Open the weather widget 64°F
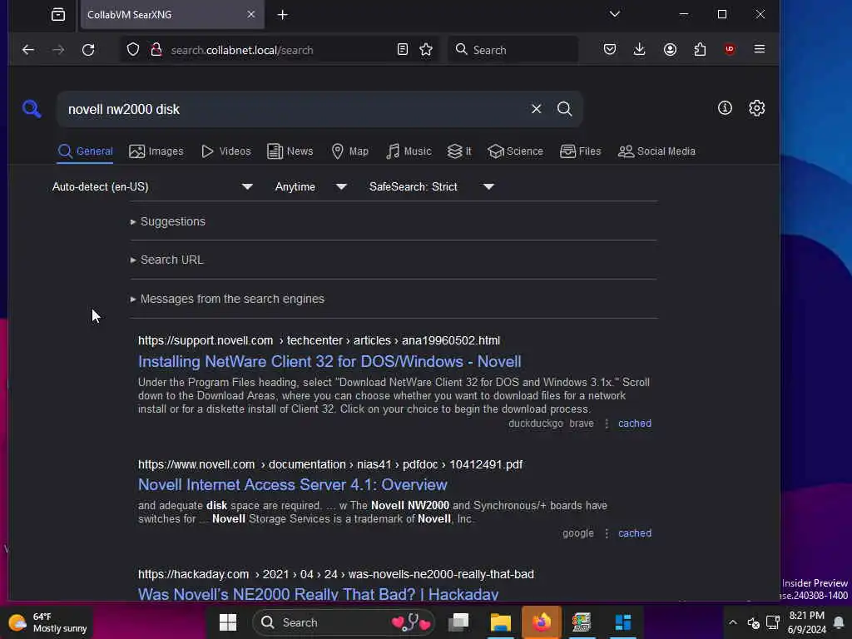This screenshot has width=852, height=639. coord(47,622)
